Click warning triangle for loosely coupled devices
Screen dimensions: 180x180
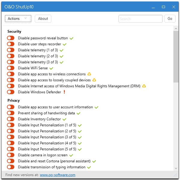pyautogui.click(x=94, y=80)
